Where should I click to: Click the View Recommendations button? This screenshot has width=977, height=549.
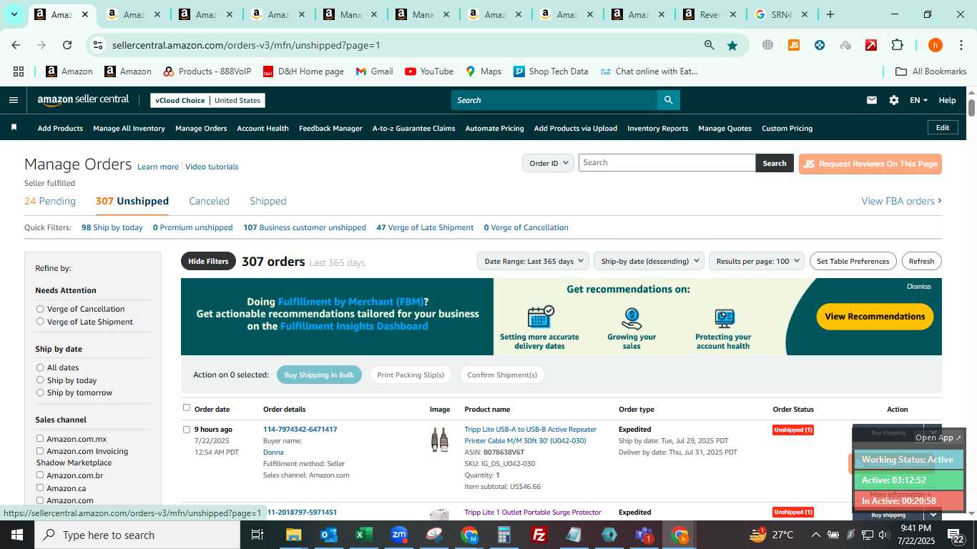tap(875, 316)
